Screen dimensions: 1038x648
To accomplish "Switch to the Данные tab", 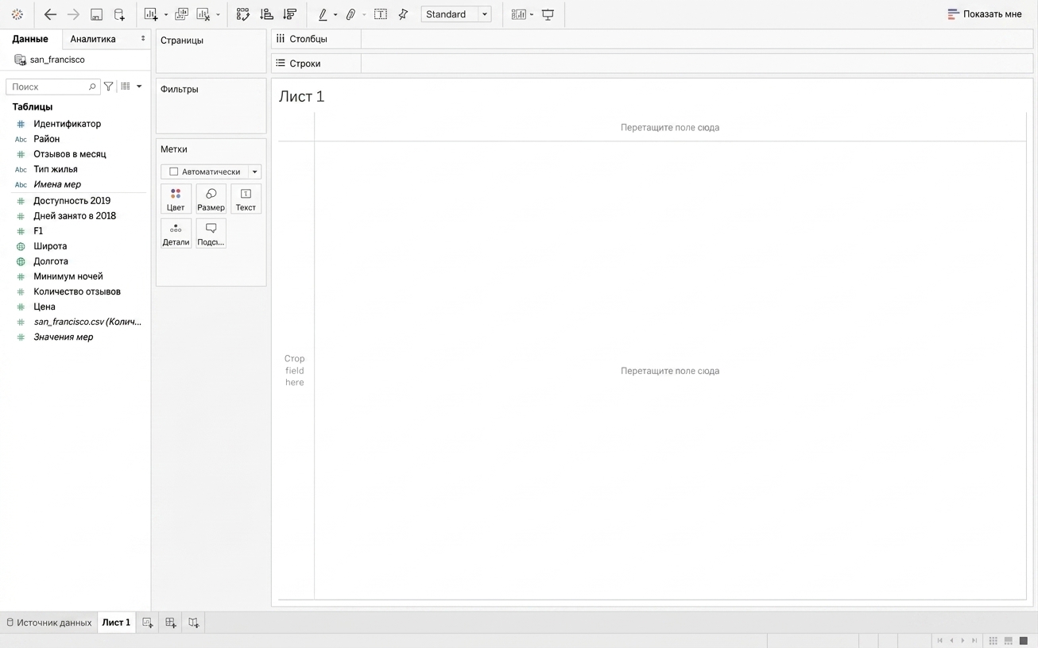I will point(30,39).
